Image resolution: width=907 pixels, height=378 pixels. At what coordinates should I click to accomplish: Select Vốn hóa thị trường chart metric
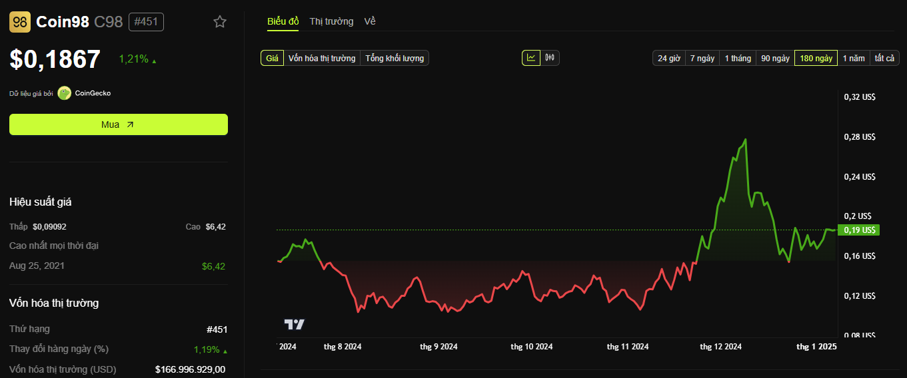pos(322,58)
